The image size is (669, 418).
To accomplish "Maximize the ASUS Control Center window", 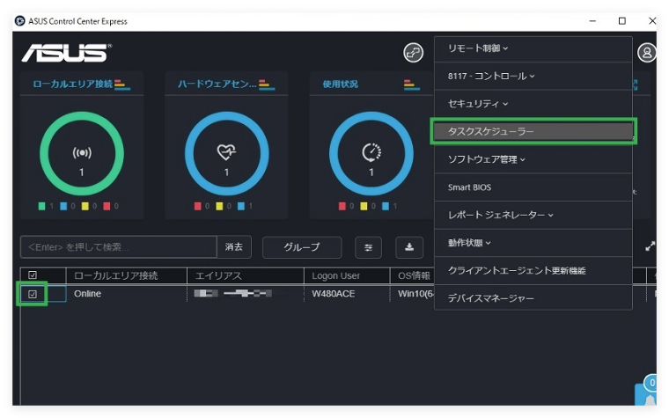I will pos(622,21).
